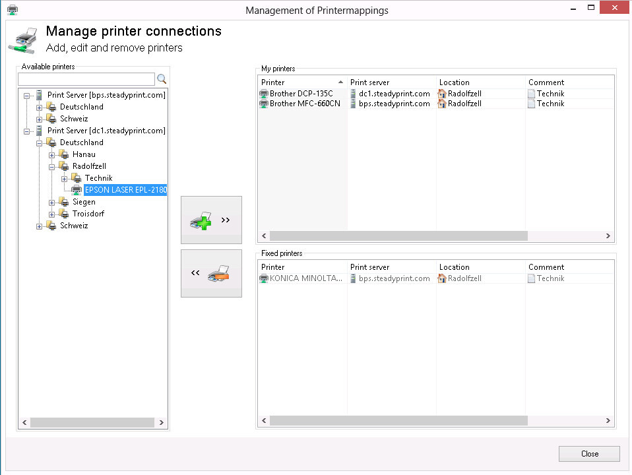
Task: Click the Brother DCP-135C printer icon
Action: click(264, 94)
